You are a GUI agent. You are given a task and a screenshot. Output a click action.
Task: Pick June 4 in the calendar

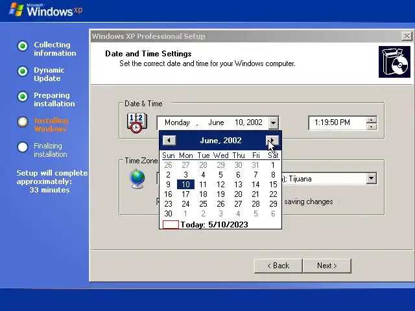click(203, 175)
